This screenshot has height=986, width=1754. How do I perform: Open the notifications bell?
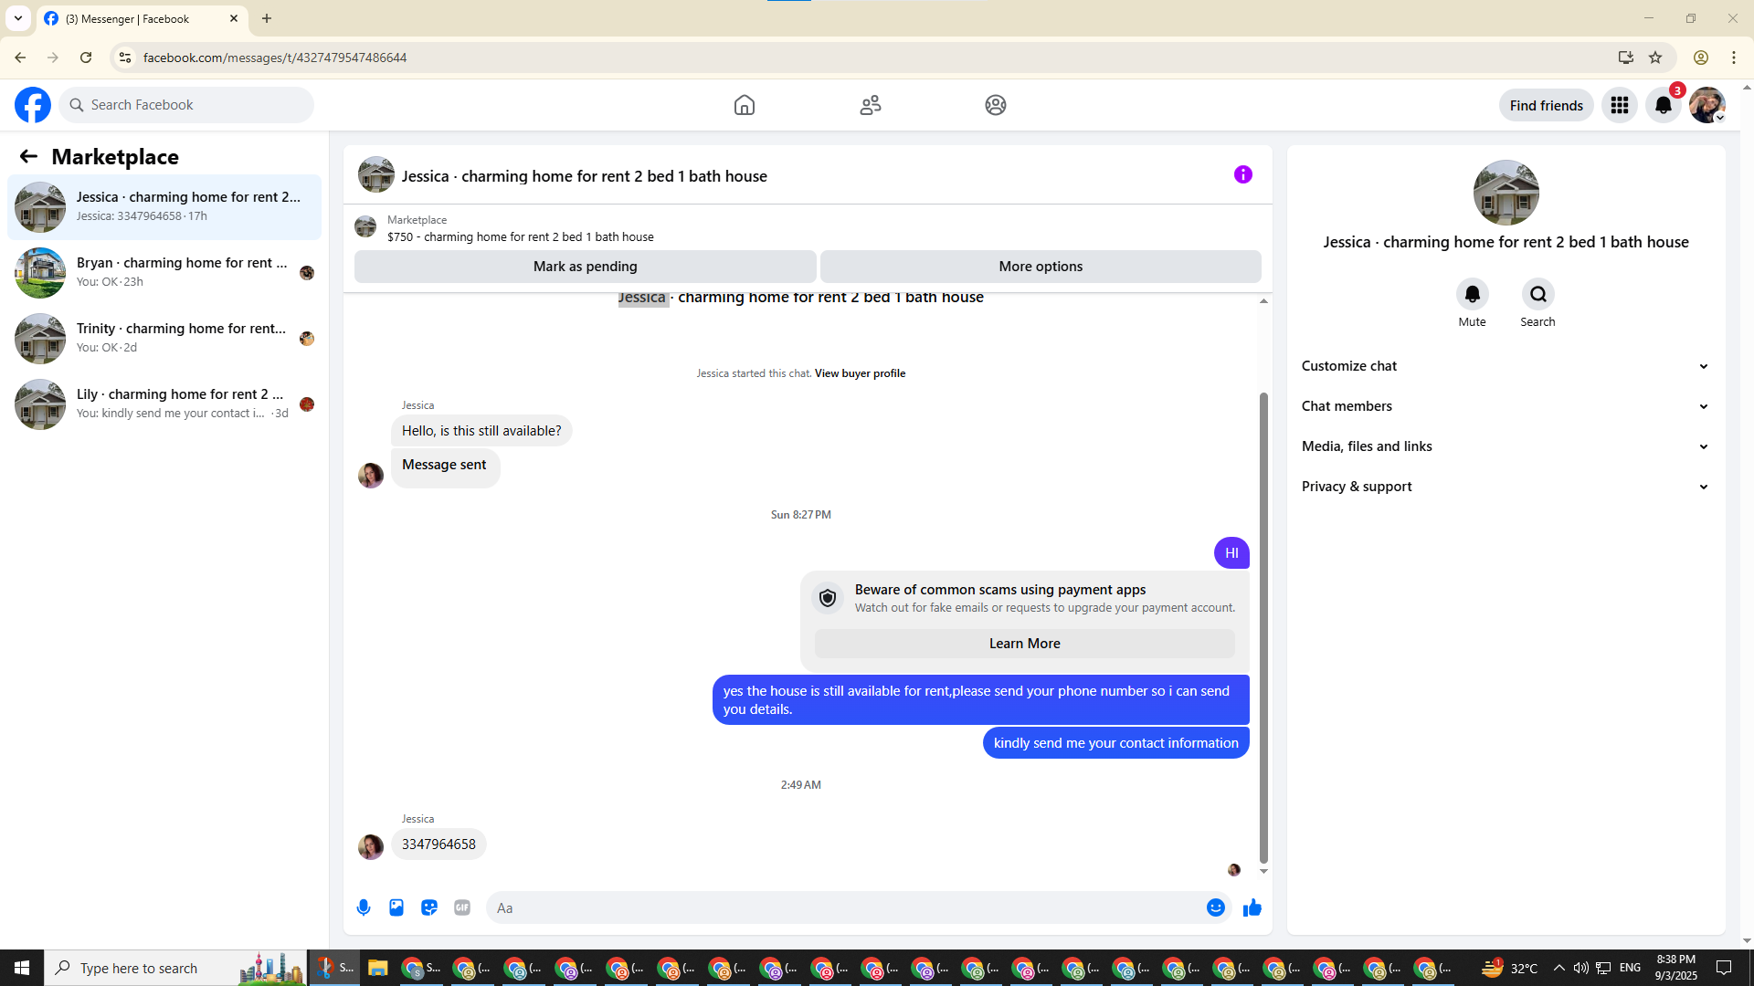(1664, 105)
